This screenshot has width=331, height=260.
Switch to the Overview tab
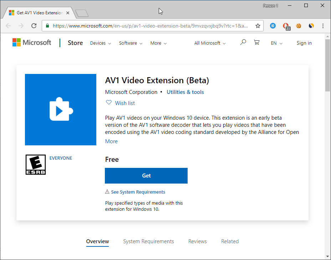(97, 241)
